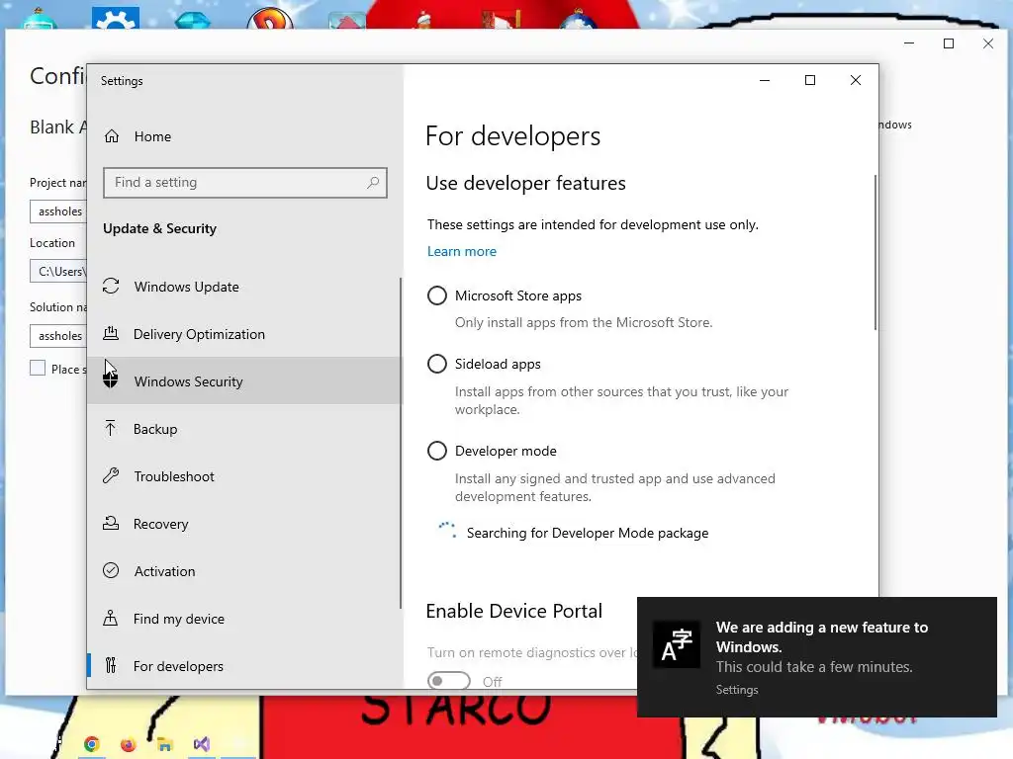1013x759 pixels.
Task: Open the Learn more link
Action: click(x=462, y=251)
